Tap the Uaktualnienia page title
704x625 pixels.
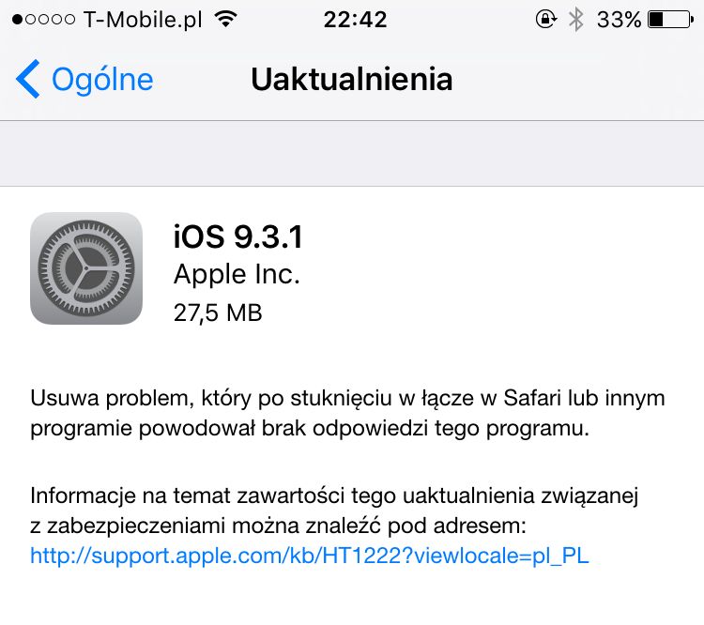352,80
